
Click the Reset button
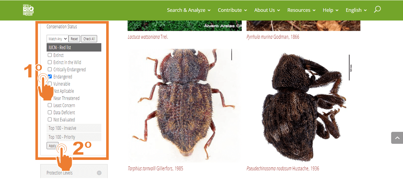pyautogui.click(x=74, y=39)
